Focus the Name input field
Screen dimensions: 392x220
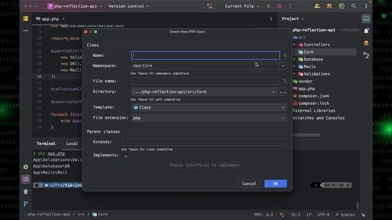click(x=206, y=56)
